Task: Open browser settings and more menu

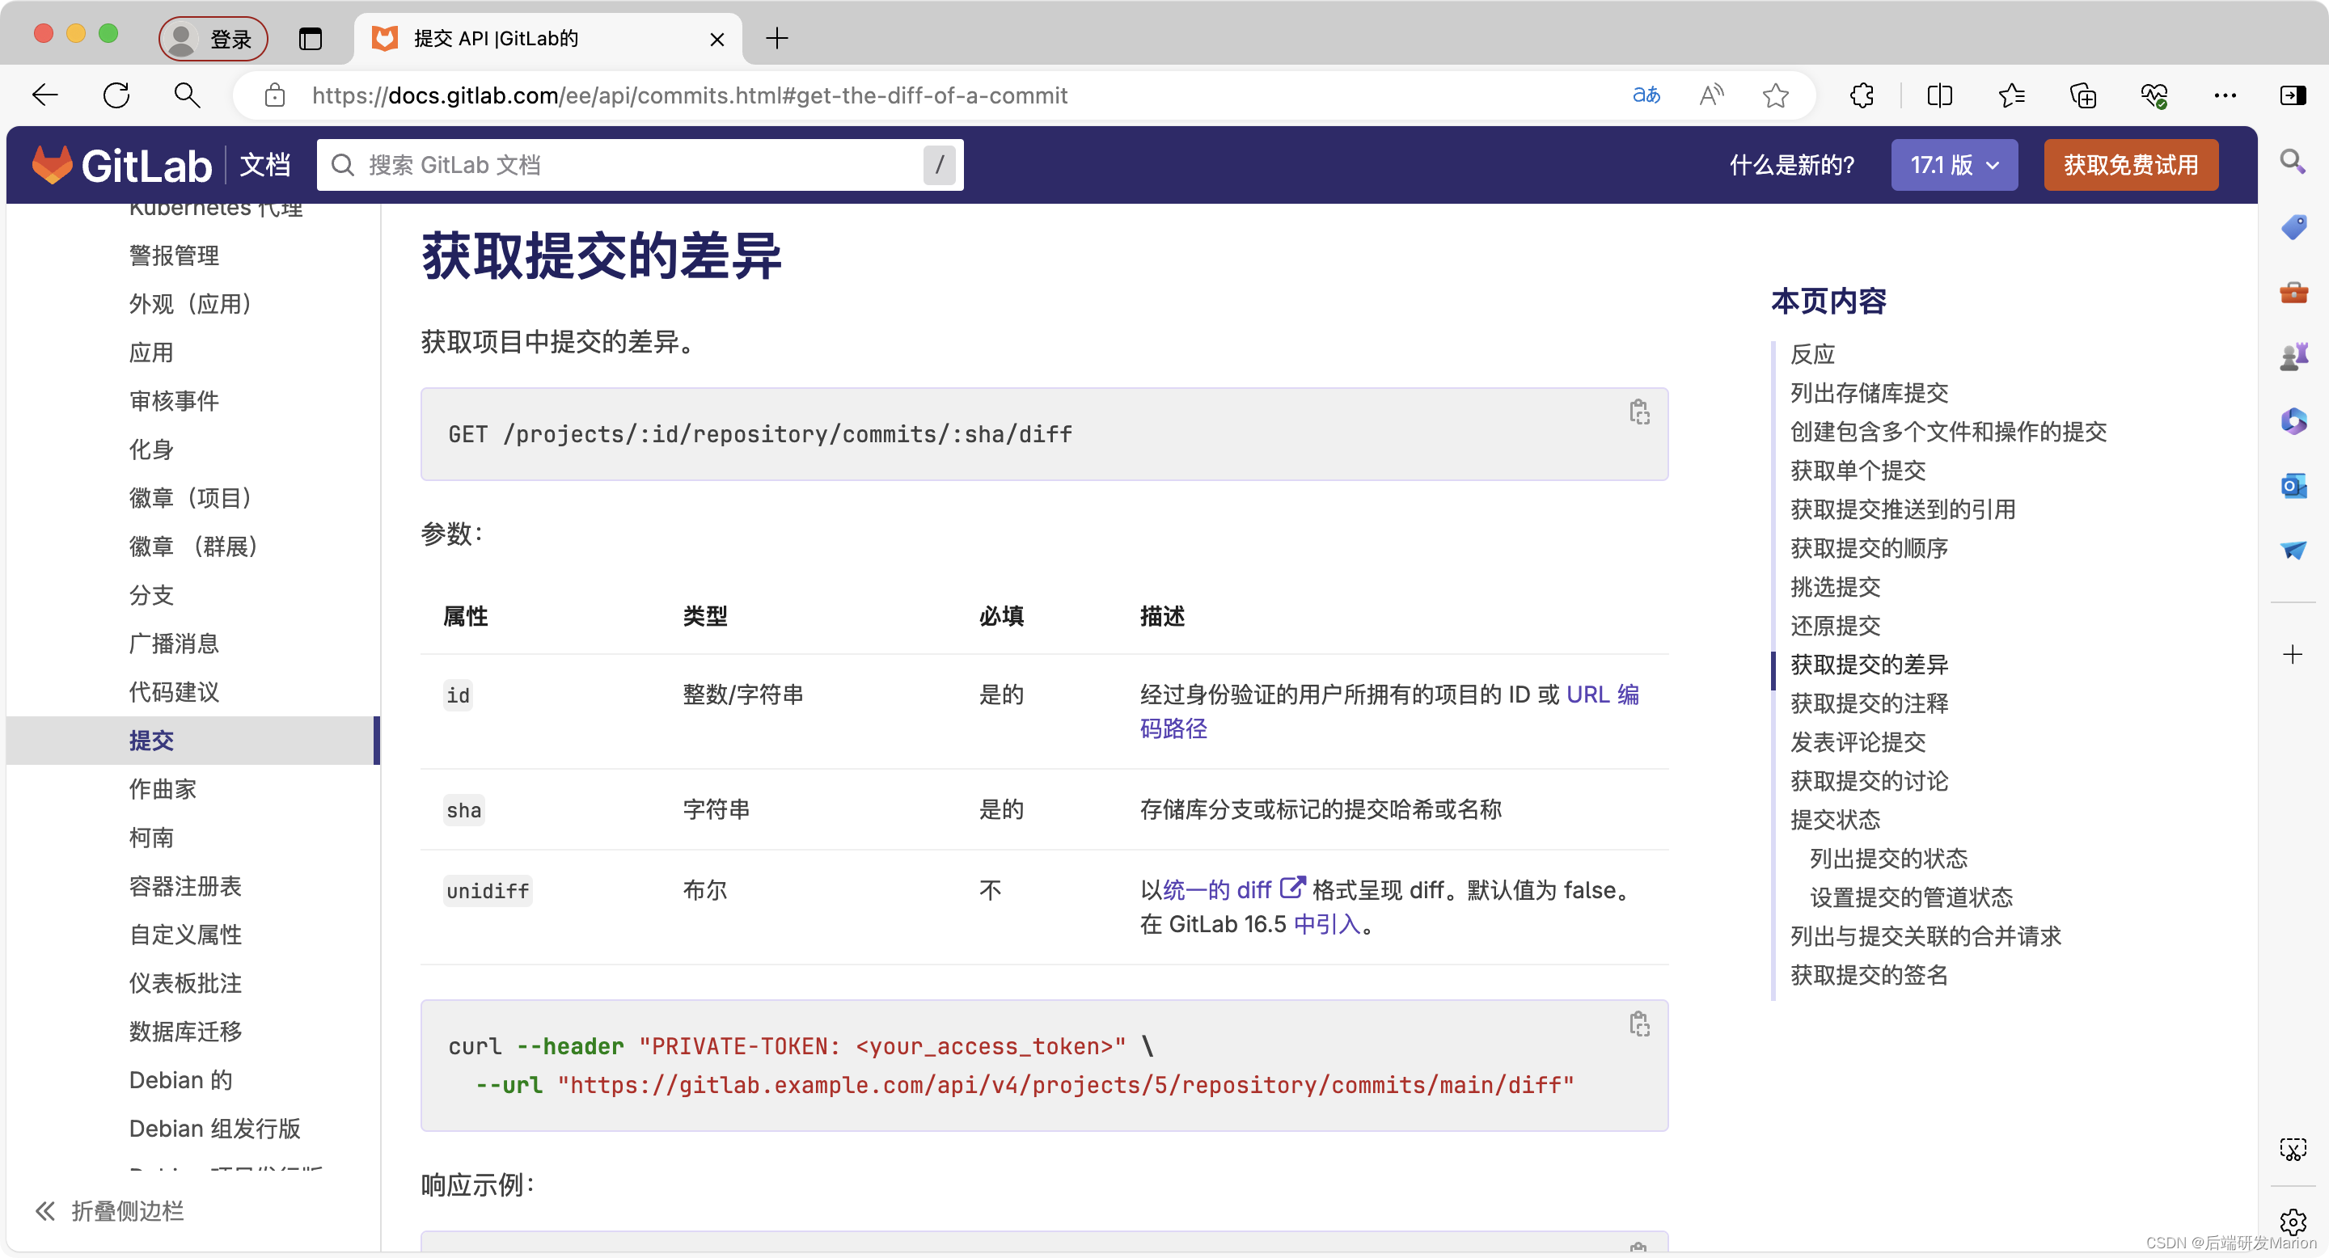Action: [x=2224, y=95]
